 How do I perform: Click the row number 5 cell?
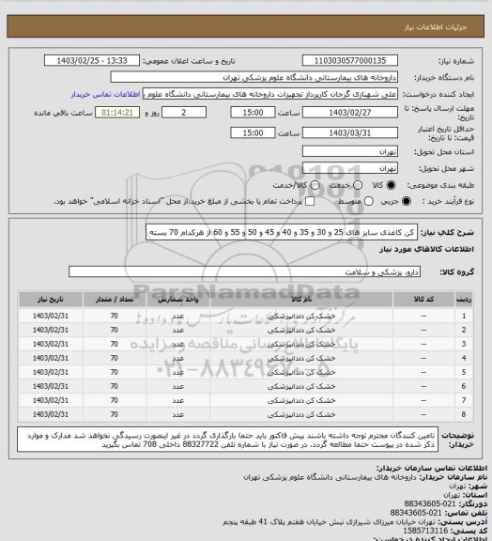click(464, 372)
